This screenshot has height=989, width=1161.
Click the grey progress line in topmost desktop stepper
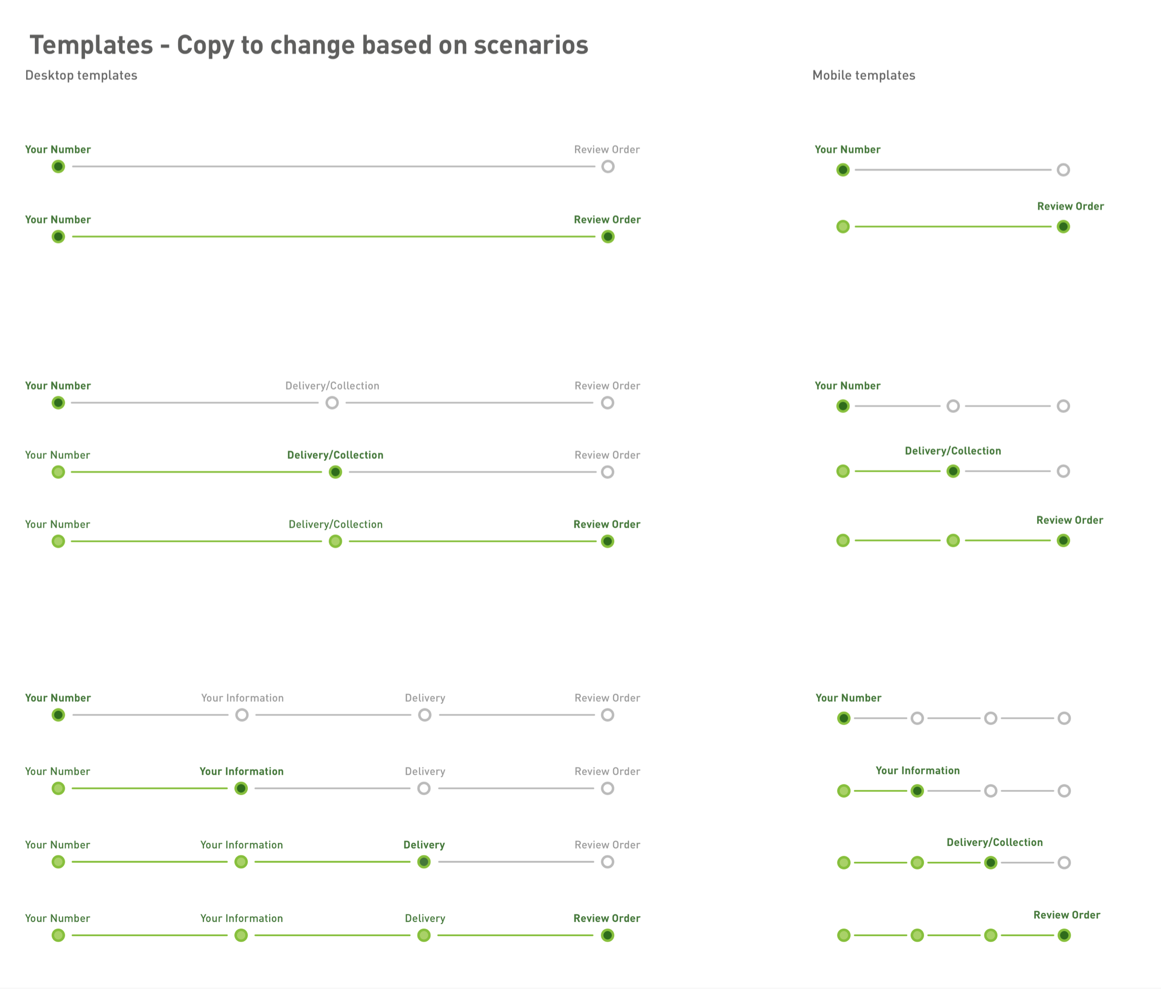tap(333, 166)
